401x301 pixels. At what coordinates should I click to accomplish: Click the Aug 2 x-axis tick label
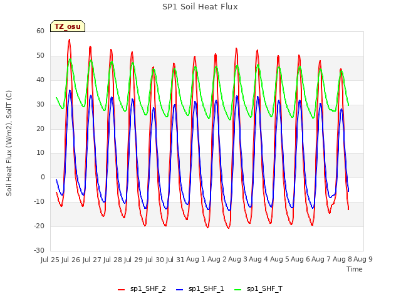pos(217,260)
